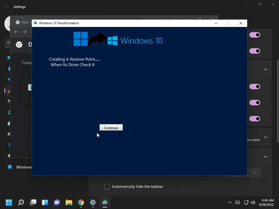Click the Chrome back navigation arrow
Image resolution: width=279 pixels, height=209 pixels.
(16, 32)
